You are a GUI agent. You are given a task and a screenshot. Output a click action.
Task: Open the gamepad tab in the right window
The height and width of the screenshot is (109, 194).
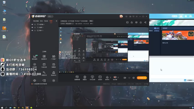191,16
